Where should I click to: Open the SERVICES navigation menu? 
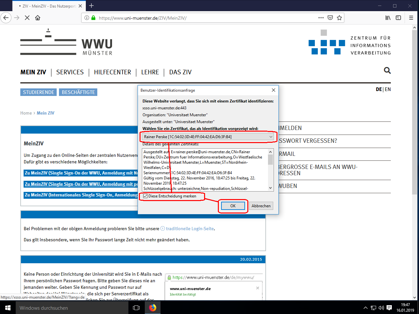click(x=70, y=72)
